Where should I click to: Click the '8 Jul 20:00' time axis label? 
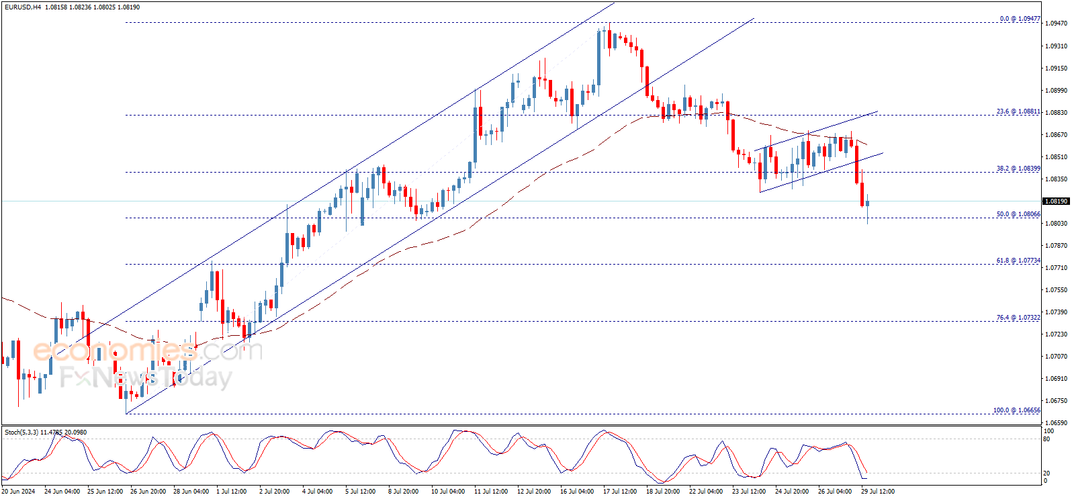coord(404,492)
